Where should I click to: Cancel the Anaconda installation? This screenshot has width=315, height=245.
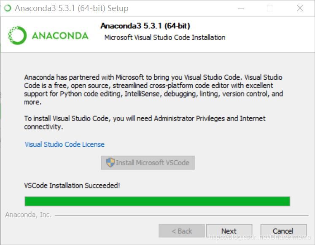point(283,231)
